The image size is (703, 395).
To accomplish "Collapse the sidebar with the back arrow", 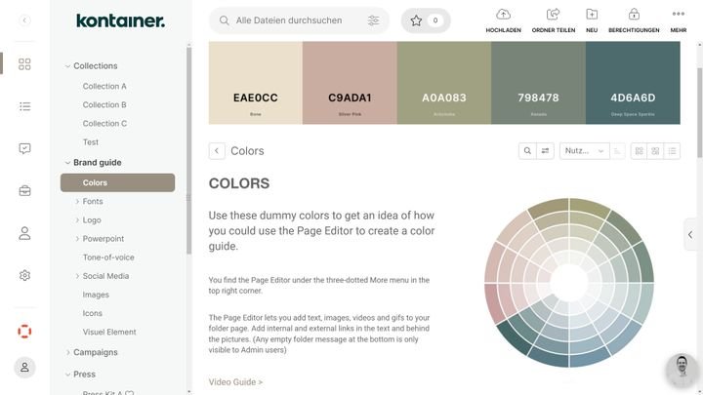I will coord(24,20).
